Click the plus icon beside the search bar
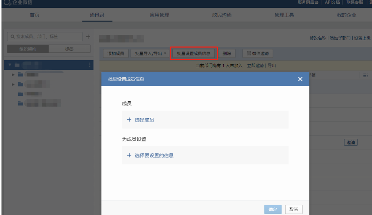Viewport: 372px width, 215px height. click(x=88, y=36)
